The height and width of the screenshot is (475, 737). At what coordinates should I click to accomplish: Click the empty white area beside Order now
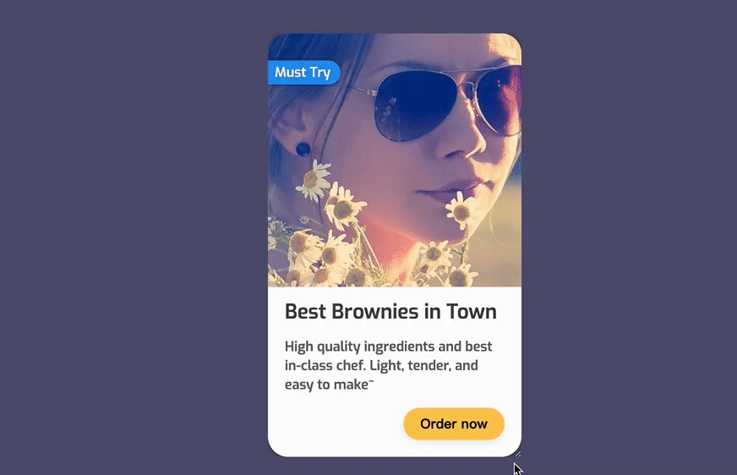(335, 423)
